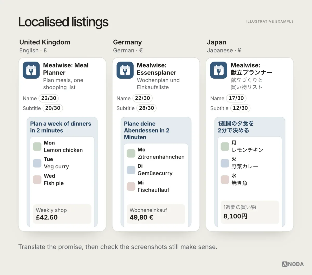312x275 pixels.
Task: Click the 'Mealwise: Meal Planner' app title
Action: [x=66, y=69]
